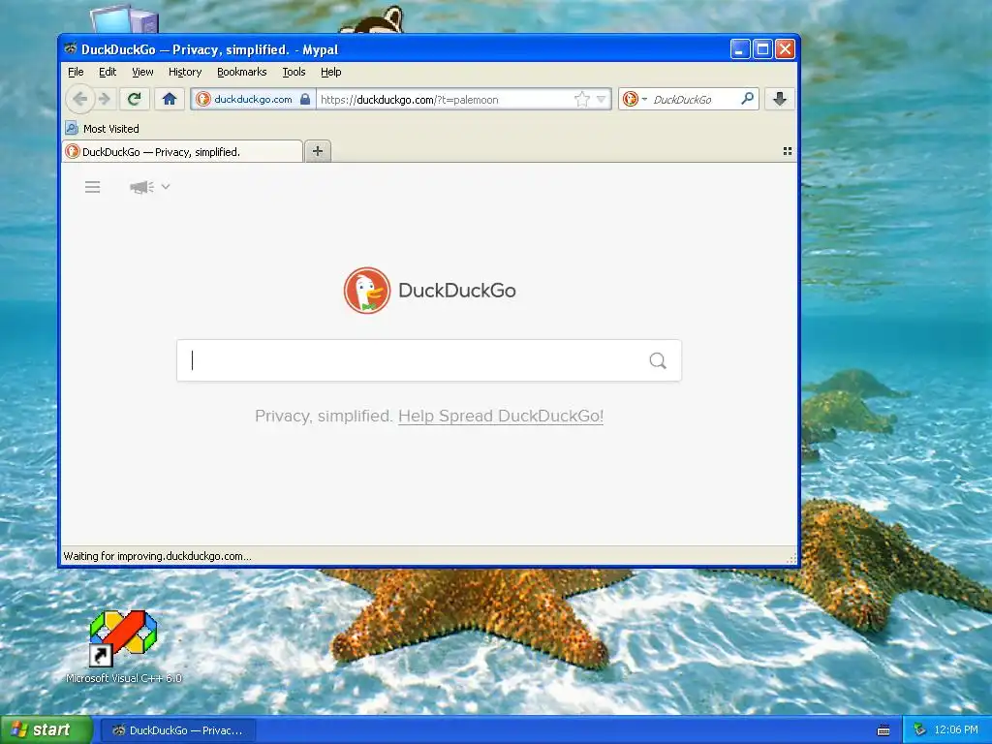Bookmark this page with the star icon
Image resolution: width=992 pixels, height=744 pixels.
[581, 100]
